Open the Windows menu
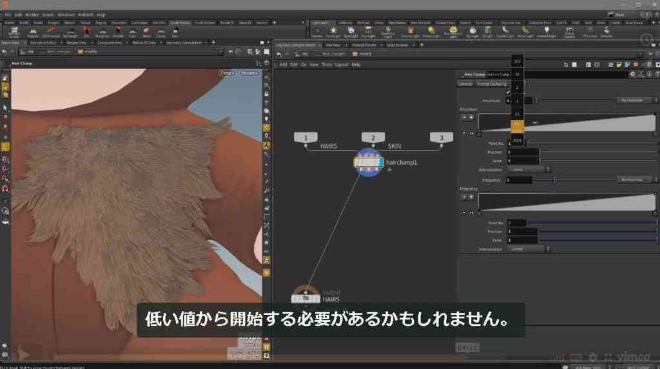The height and width of the screenshot is (369, 660). [66, 15]
